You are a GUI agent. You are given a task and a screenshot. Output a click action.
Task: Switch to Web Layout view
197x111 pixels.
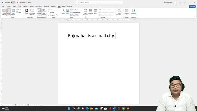[13, 12]
